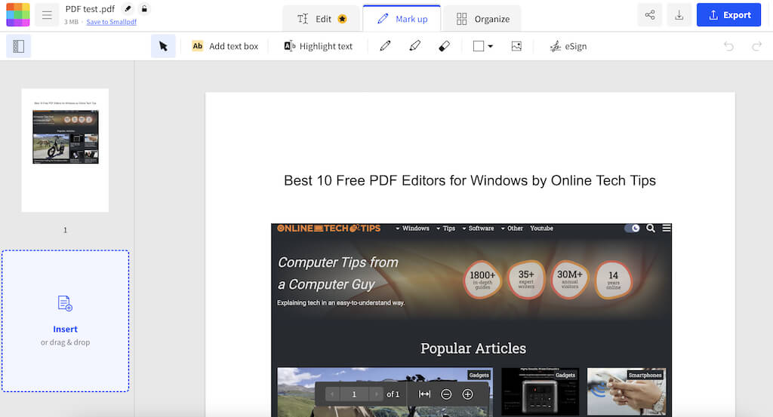
Task: Toggle the page thumbnails sidebar panel
Action: point(19,46)
